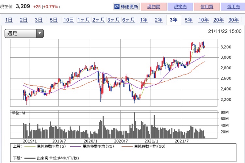The height and width of the screenshot is (163, 245).
Task: Click the 現在値 label
Action: (x=6, y=7)
